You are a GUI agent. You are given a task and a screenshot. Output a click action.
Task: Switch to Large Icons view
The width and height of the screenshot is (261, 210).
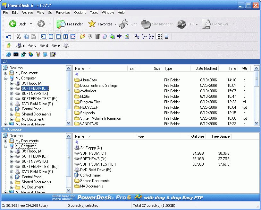point(137,36)
